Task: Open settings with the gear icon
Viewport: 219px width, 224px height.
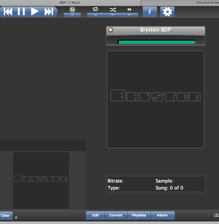Action: 167,12
